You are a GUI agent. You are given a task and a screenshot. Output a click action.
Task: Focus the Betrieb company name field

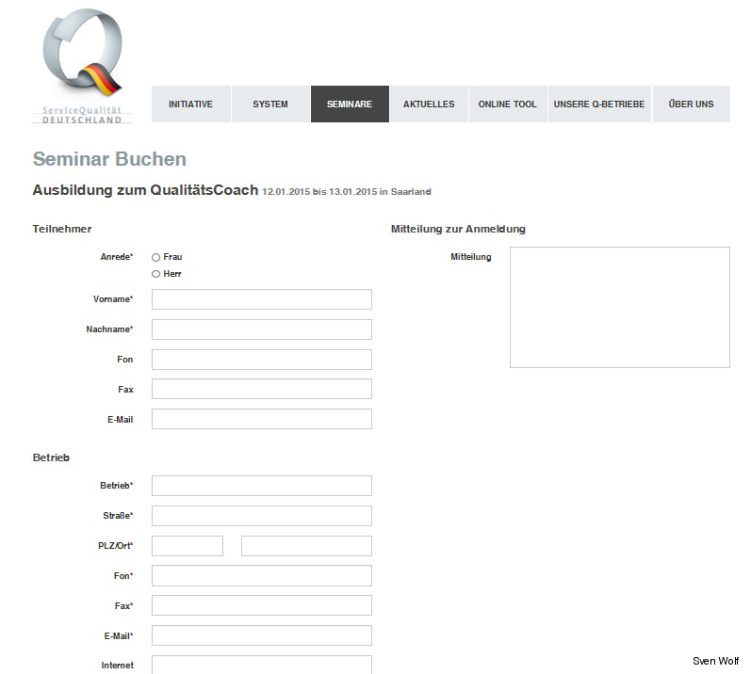coord(261,486)
